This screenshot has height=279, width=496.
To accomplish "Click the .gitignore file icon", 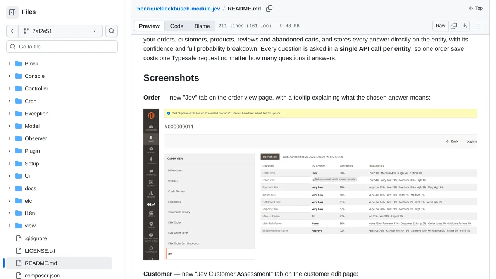I will click(19, 238).
